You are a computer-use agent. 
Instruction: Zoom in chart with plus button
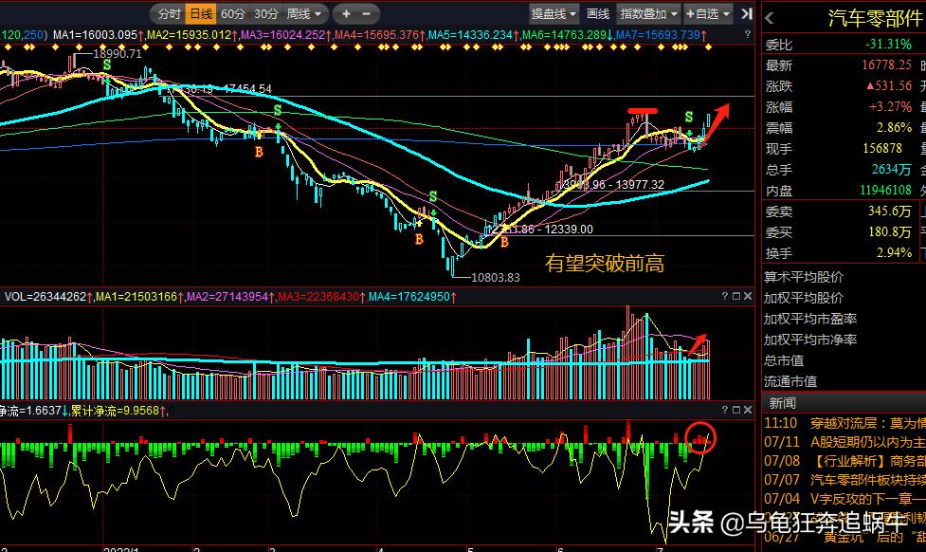[x=346, y=13]
